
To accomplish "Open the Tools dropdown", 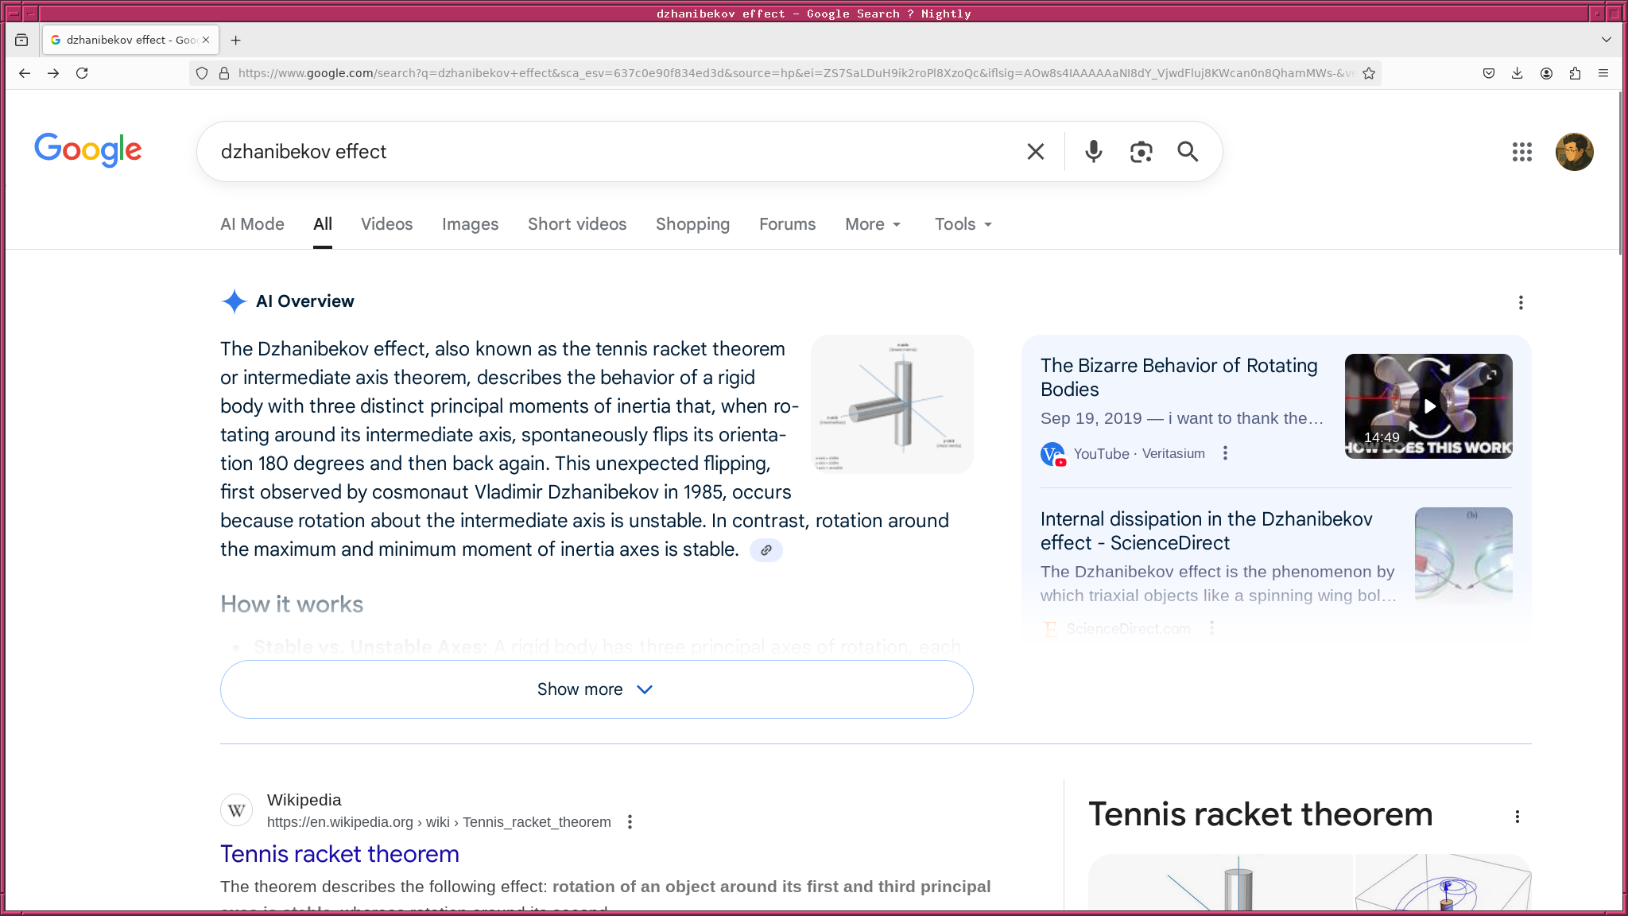I will 963,224.
